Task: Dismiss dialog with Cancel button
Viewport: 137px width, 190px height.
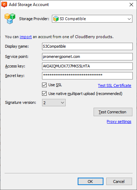Action: (x=119, y=182)
